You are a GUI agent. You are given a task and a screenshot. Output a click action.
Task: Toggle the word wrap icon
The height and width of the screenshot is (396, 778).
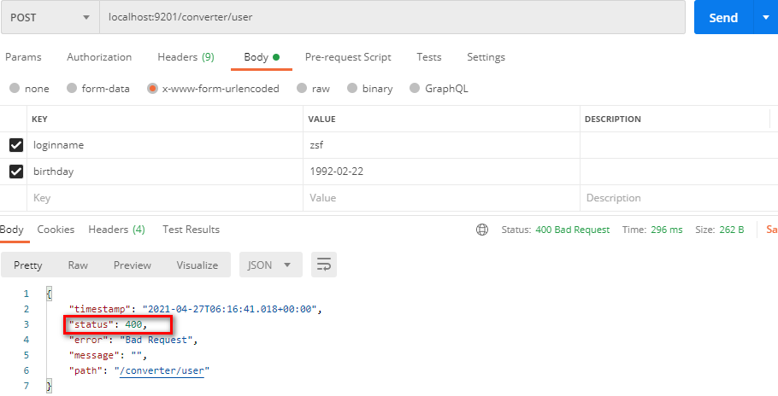tap(324, 265)
